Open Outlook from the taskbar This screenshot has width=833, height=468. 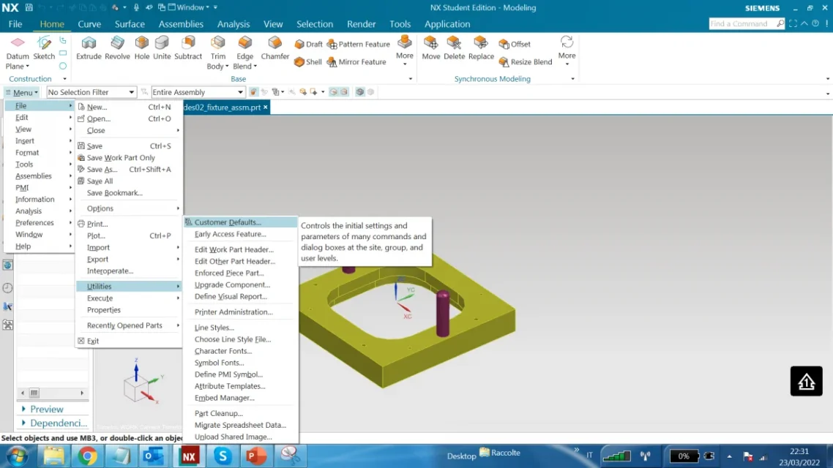tap(154, 456)
